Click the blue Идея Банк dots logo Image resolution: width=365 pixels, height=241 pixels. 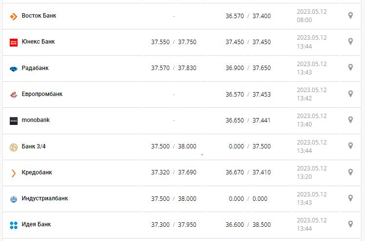[14, 225]
